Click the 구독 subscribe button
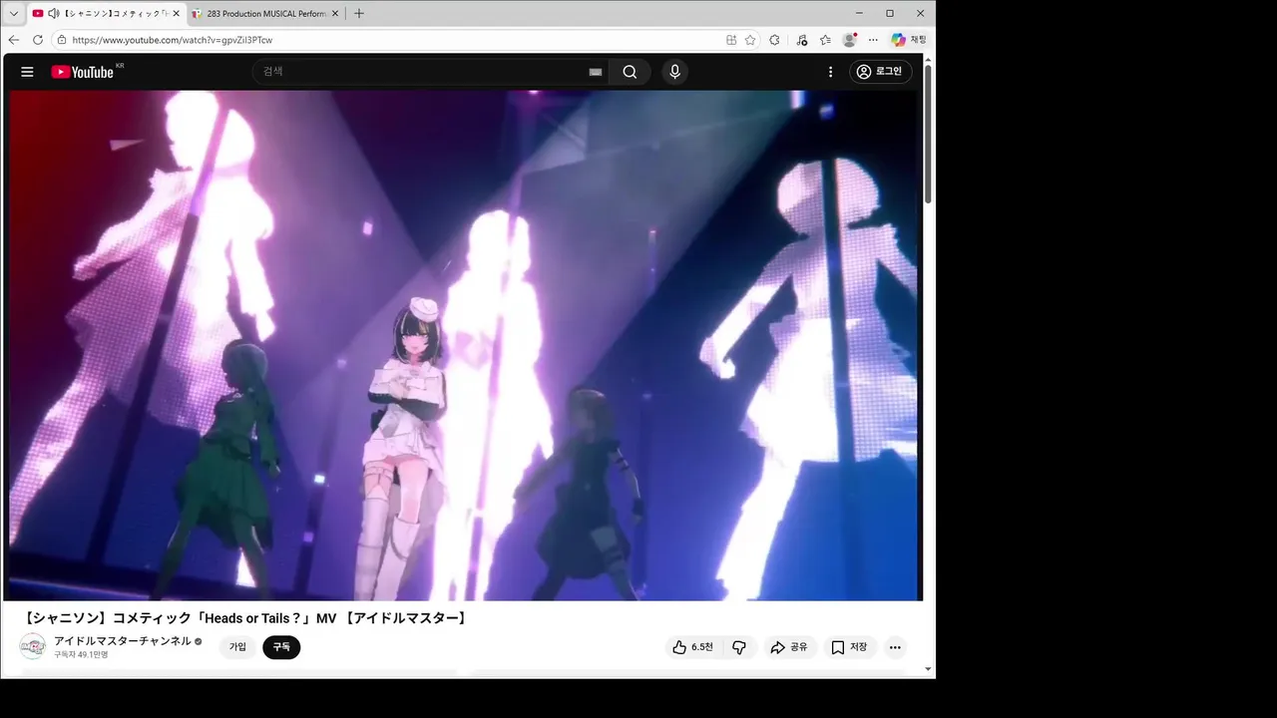This screenshot has height=718, width=1277. tap(281, 647)
